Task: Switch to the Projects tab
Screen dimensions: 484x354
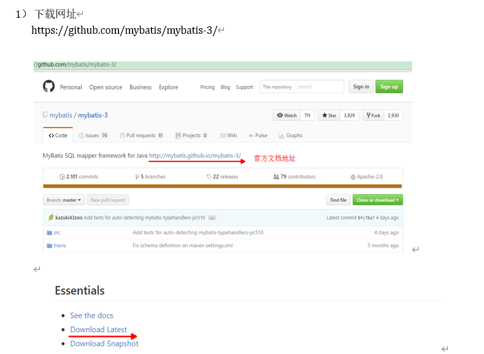Action: (191, 136)
